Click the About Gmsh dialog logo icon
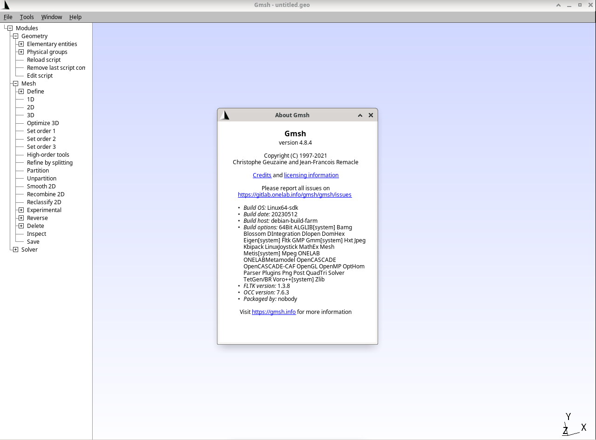 [x=224, y=115]
